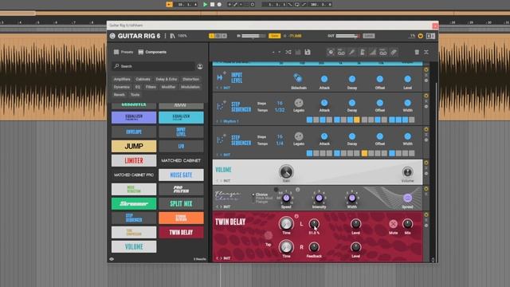Open the Flanger Chorus INIT preset selector
The height and width of the screenshot is (287, 510).
[x=226, y=206]
